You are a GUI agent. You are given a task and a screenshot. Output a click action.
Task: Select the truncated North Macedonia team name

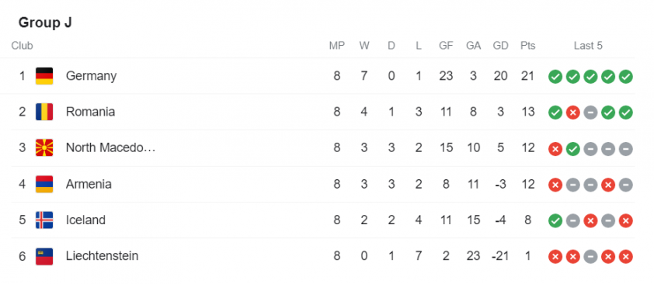tap(110, 148)
